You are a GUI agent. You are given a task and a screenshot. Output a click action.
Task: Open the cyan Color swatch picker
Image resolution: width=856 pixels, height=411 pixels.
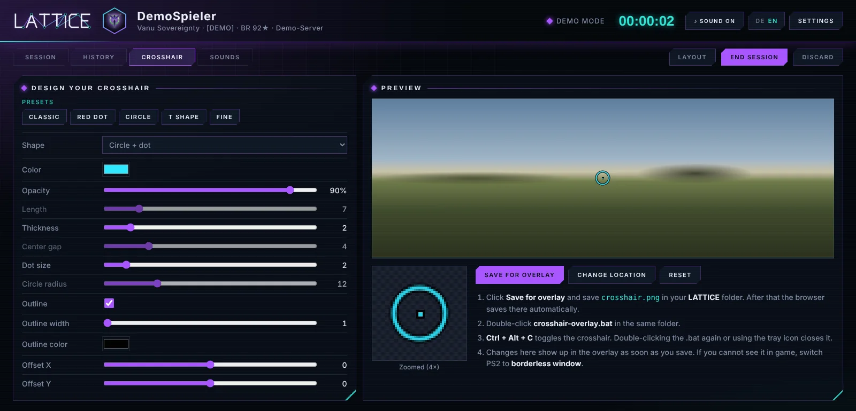[x=116, y=169]
